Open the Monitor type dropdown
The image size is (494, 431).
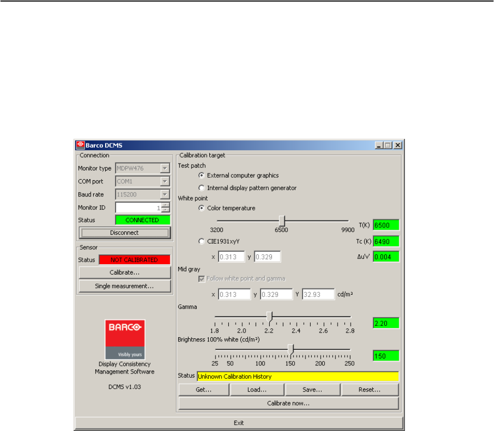pyautogui.click(x=165, y=168)
